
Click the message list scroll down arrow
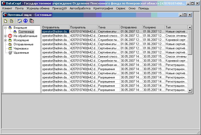(x=190, y=90)
